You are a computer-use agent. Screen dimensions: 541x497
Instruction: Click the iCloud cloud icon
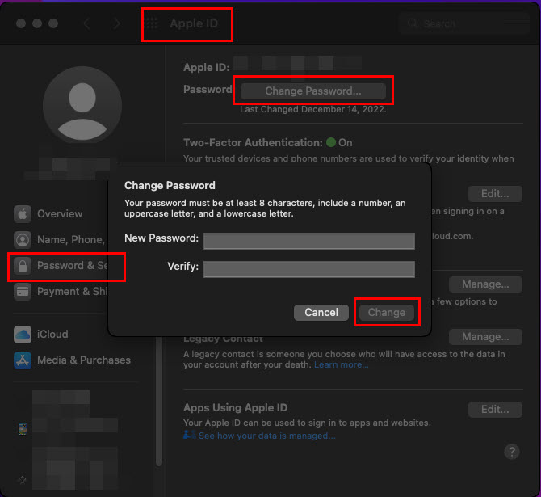tap(23, 335)
